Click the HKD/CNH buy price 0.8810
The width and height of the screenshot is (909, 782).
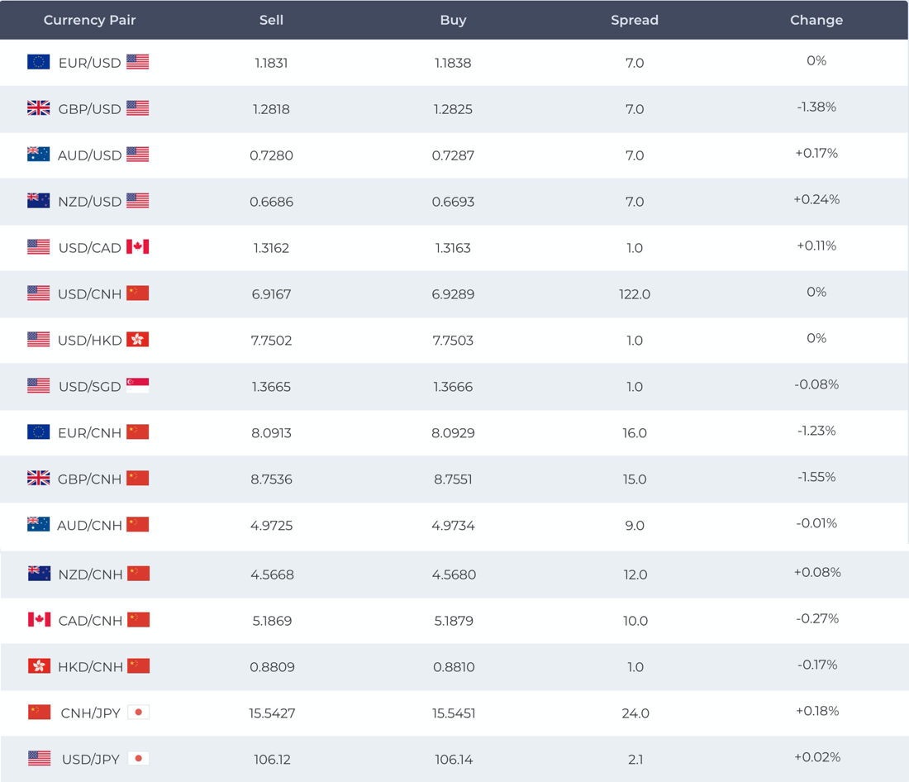pos(454,667)
